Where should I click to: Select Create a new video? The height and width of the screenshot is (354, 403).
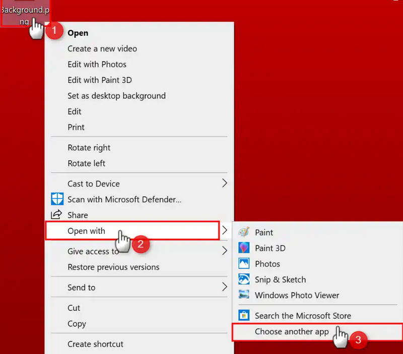click(139, 48)
